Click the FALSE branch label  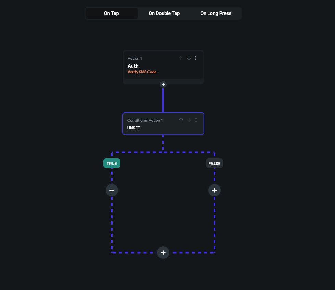[x=214, y=163]
